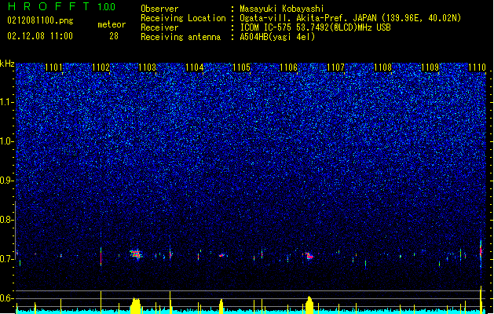The height and width of the screenshot is (314, 494).
Task: Click the 1107 time marker
Action: click(x=336, y=68)
